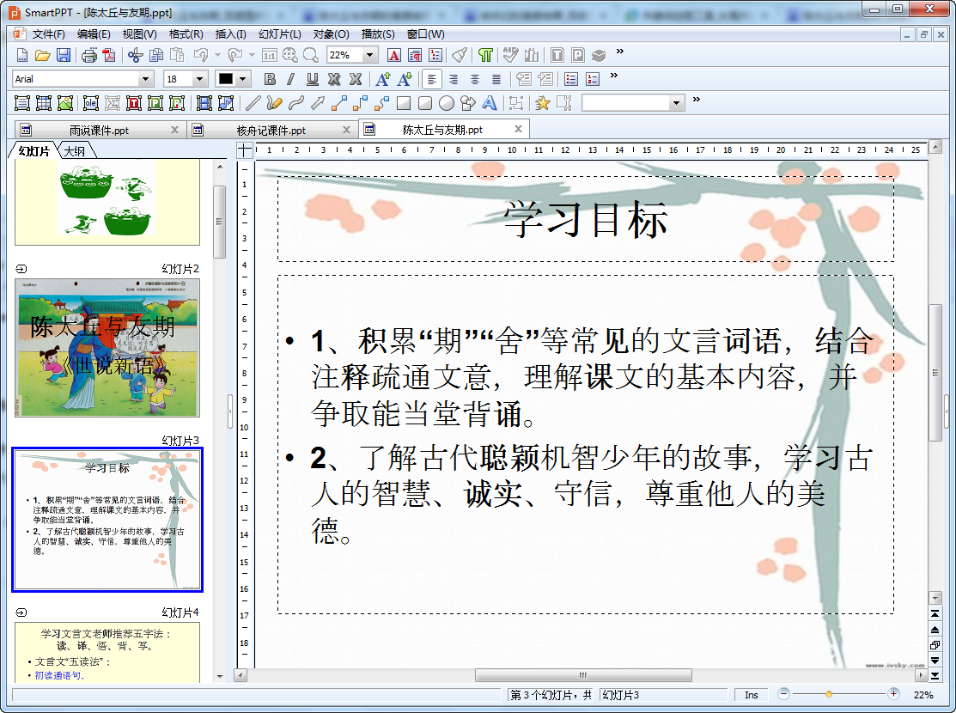The image size is (956, 713).
Task: Open the 插入(I) menu
Action: tap(230, 34)
